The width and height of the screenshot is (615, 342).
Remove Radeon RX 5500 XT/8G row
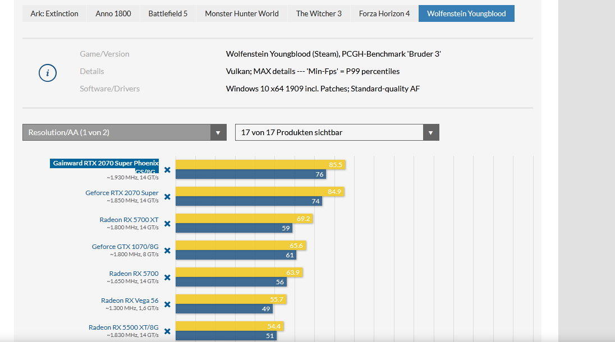[167, 331]
